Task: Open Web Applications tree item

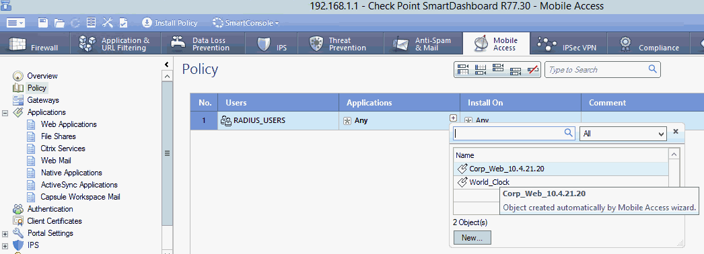Action: pos(69,124)
